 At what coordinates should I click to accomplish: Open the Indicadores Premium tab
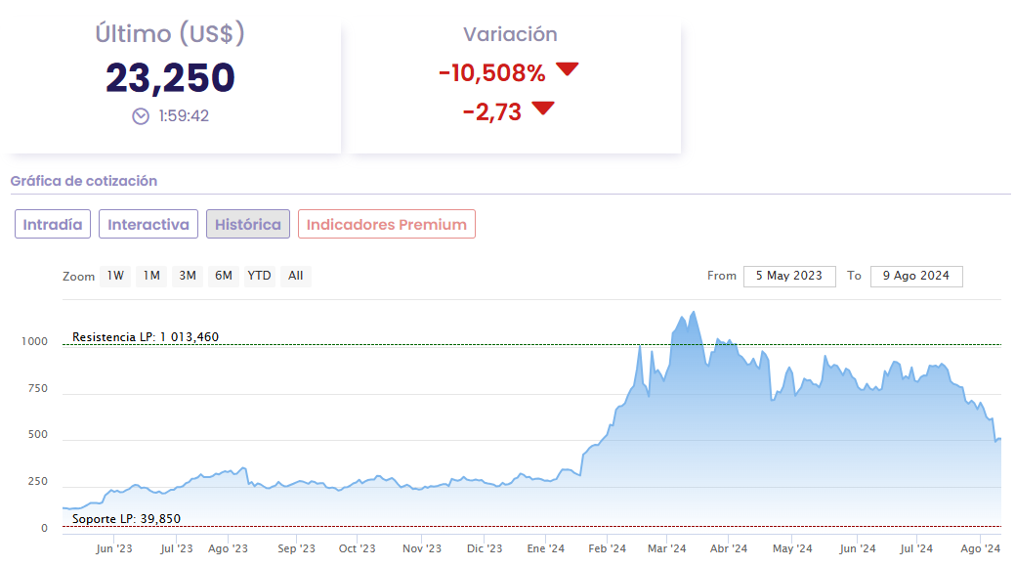pyautogui.click(x=387, y=224)
